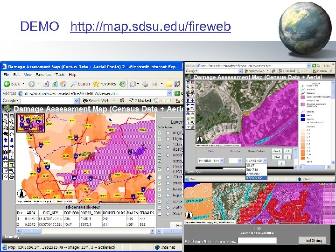
Task: Click IE Stop button
Action: pos(46,84)
